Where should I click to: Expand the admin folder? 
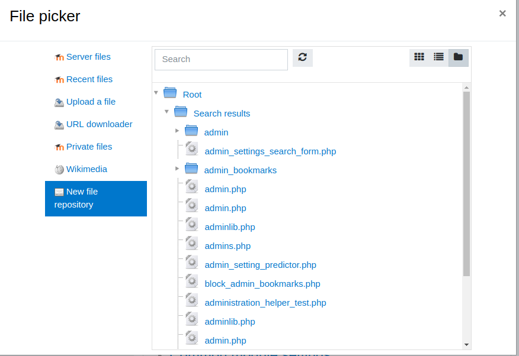tap(177, 131)
